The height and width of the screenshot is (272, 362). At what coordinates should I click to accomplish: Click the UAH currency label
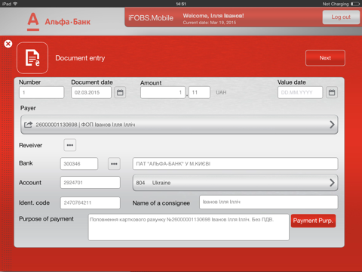pos(221,92)
